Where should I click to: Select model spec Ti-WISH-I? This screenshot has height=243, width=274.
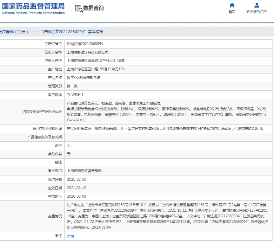tap(75, 95)
